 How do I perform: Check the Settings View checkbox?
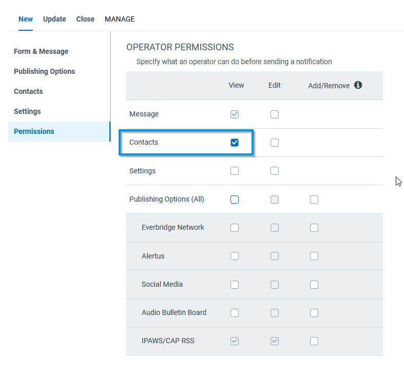click(235, 171)
